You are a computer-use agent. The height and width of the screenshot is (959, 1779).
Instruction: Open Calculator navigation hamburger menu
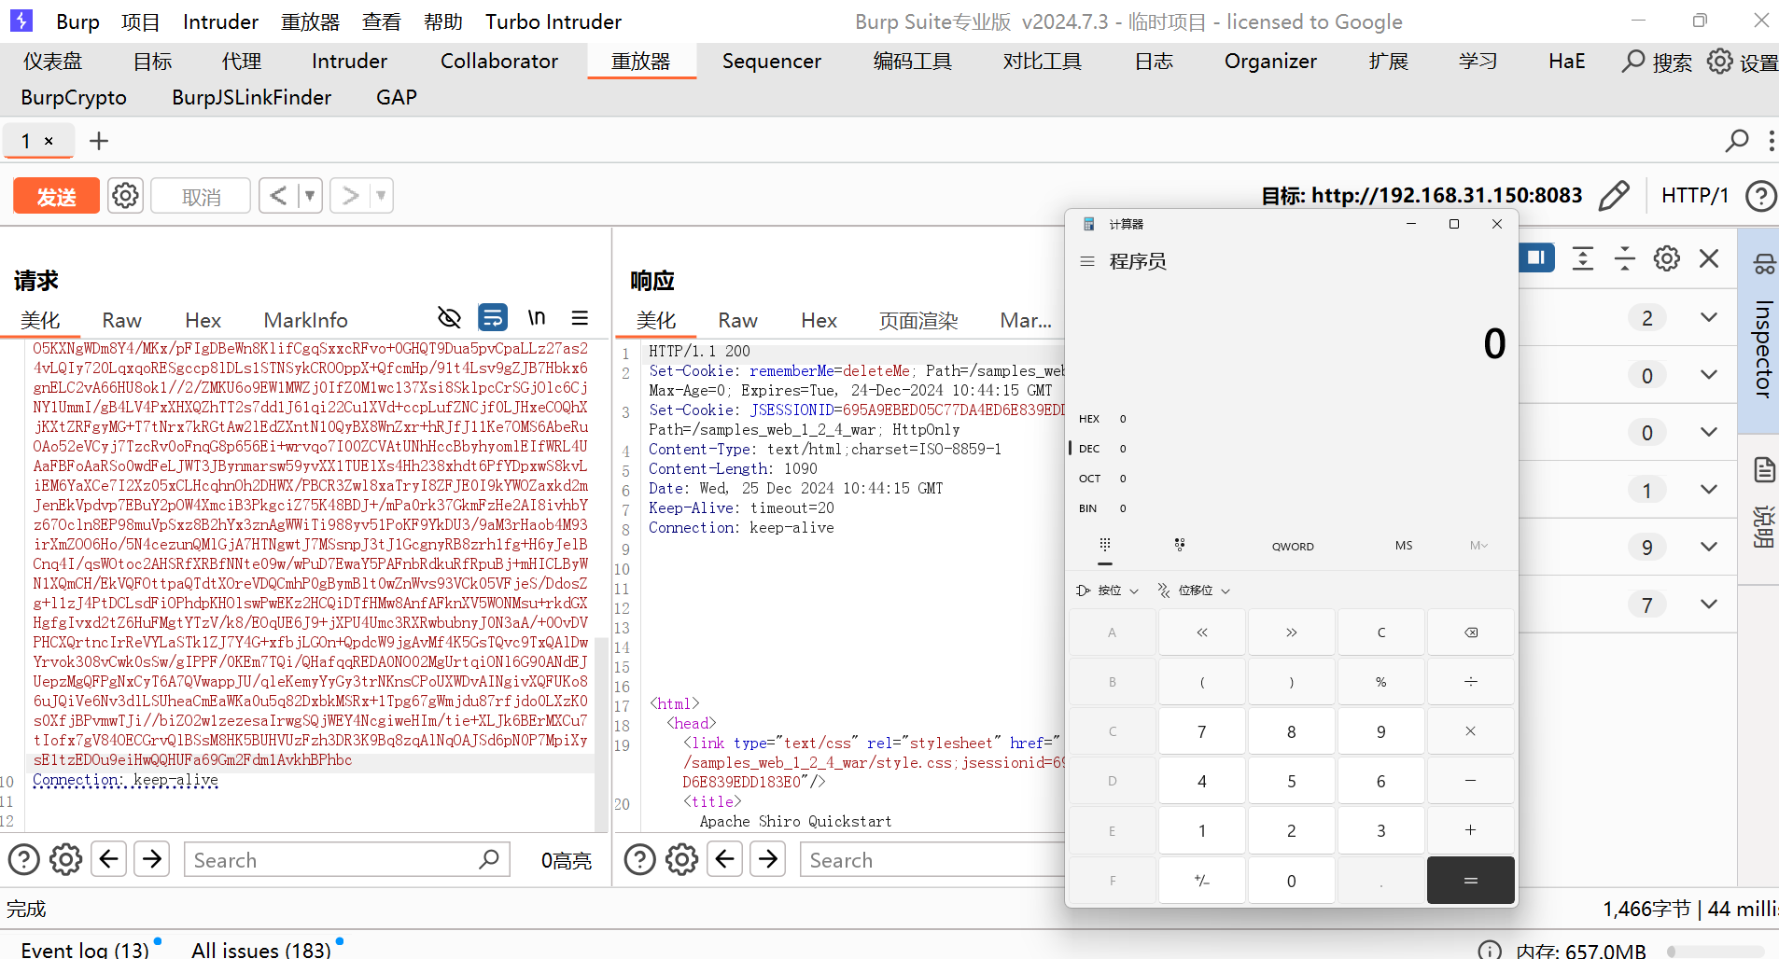[x=1087, y=261]
